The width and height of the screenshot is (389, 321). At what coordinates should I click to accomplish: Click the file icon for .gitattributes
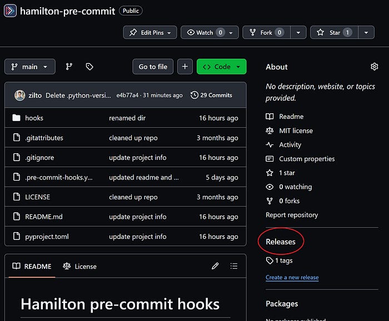click(x=16, y=137)
